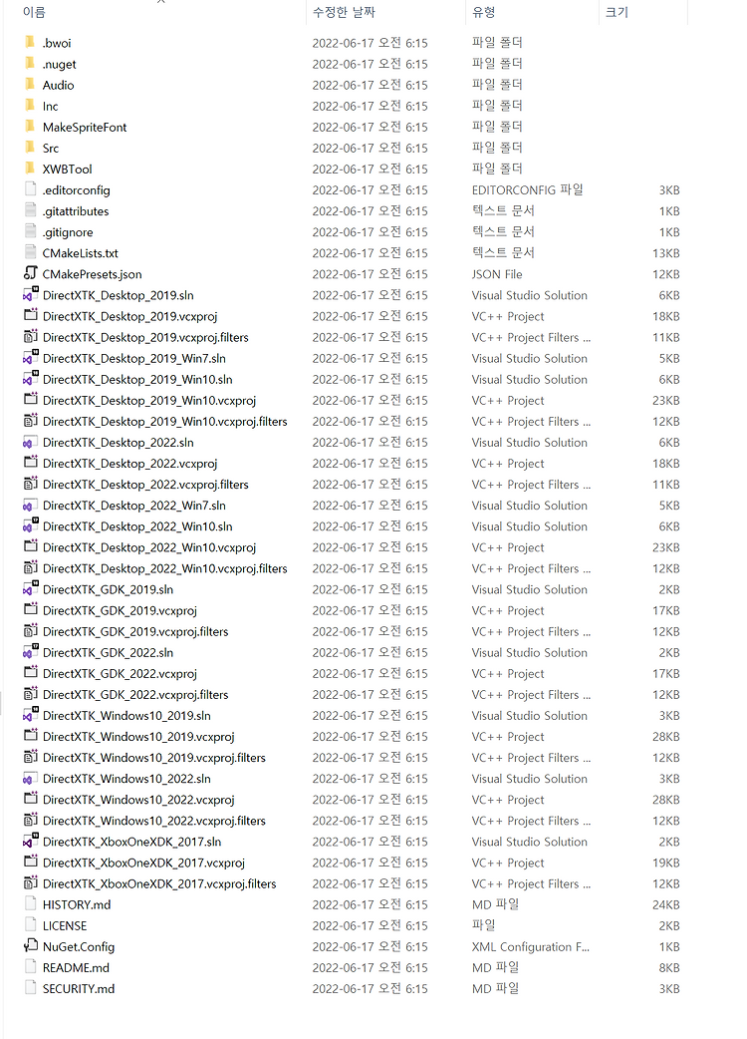
Task: Select DirectXTK_GDK_2019.vcxproj.filters file name
Action: pyautogui.click(x=135, y=631)
